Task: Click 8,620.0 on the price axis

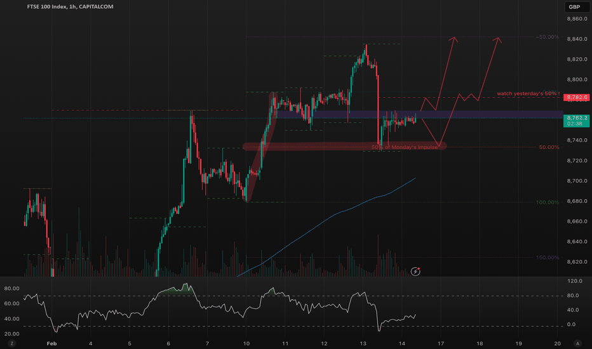Action: [577, 261]
